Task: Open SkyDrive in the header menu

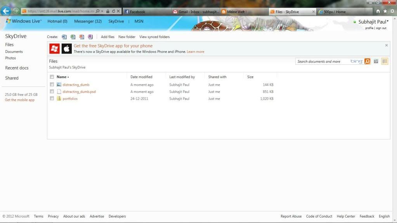Action: coord(116,21)
